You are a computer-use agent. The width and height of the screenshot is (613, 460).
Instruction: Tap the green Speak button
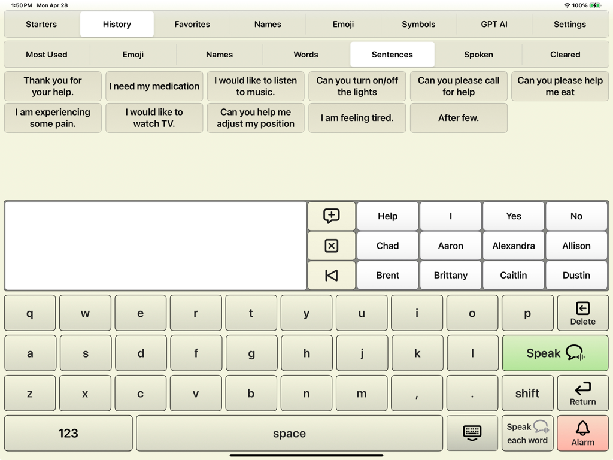554,353
